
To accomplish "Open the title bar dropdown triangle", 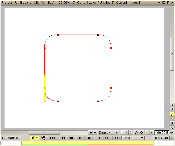I will [159, 2].
